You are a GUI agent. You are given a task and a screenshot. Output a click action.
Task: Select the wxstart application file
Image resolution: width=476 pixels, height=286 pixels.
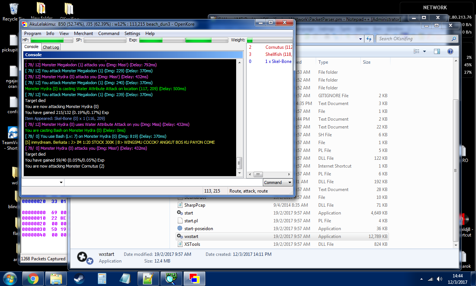tap(283, 236)
